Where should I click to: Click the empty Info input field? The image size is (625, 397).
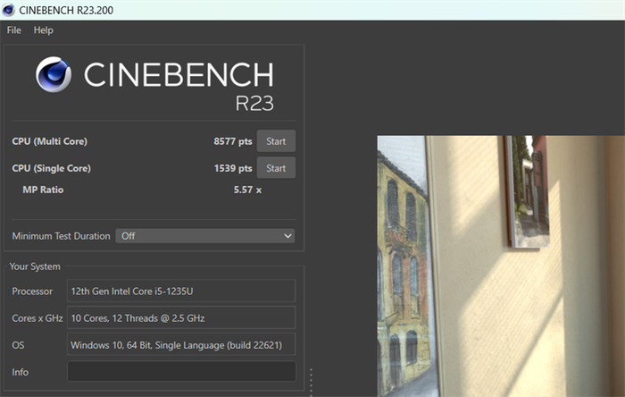point(181,371)
